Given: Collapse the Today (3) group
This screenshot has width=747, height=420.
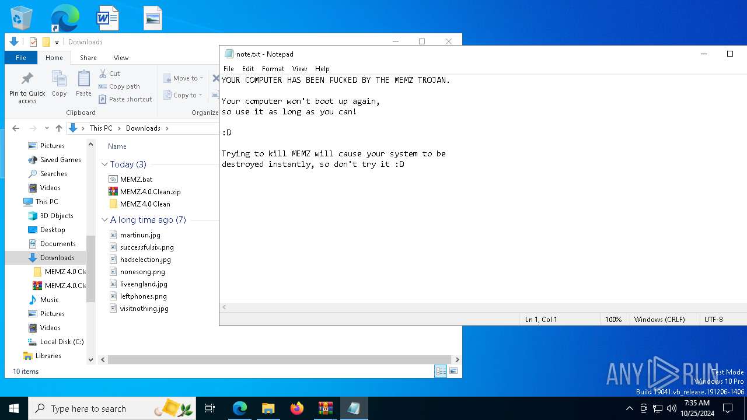Looking at the screenshot, I should pyautogui.click(x=105, y=164).
